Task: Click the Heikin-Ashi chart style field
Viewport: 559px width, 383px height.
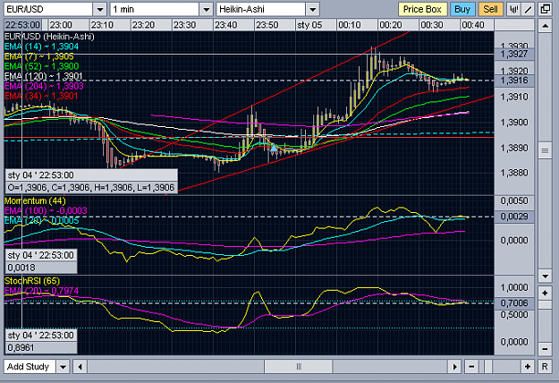Action: (261, 9)
